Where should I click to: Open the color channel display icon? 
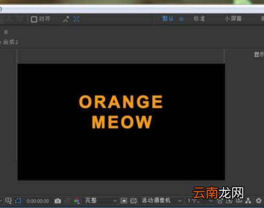click(x=77, y=201)
